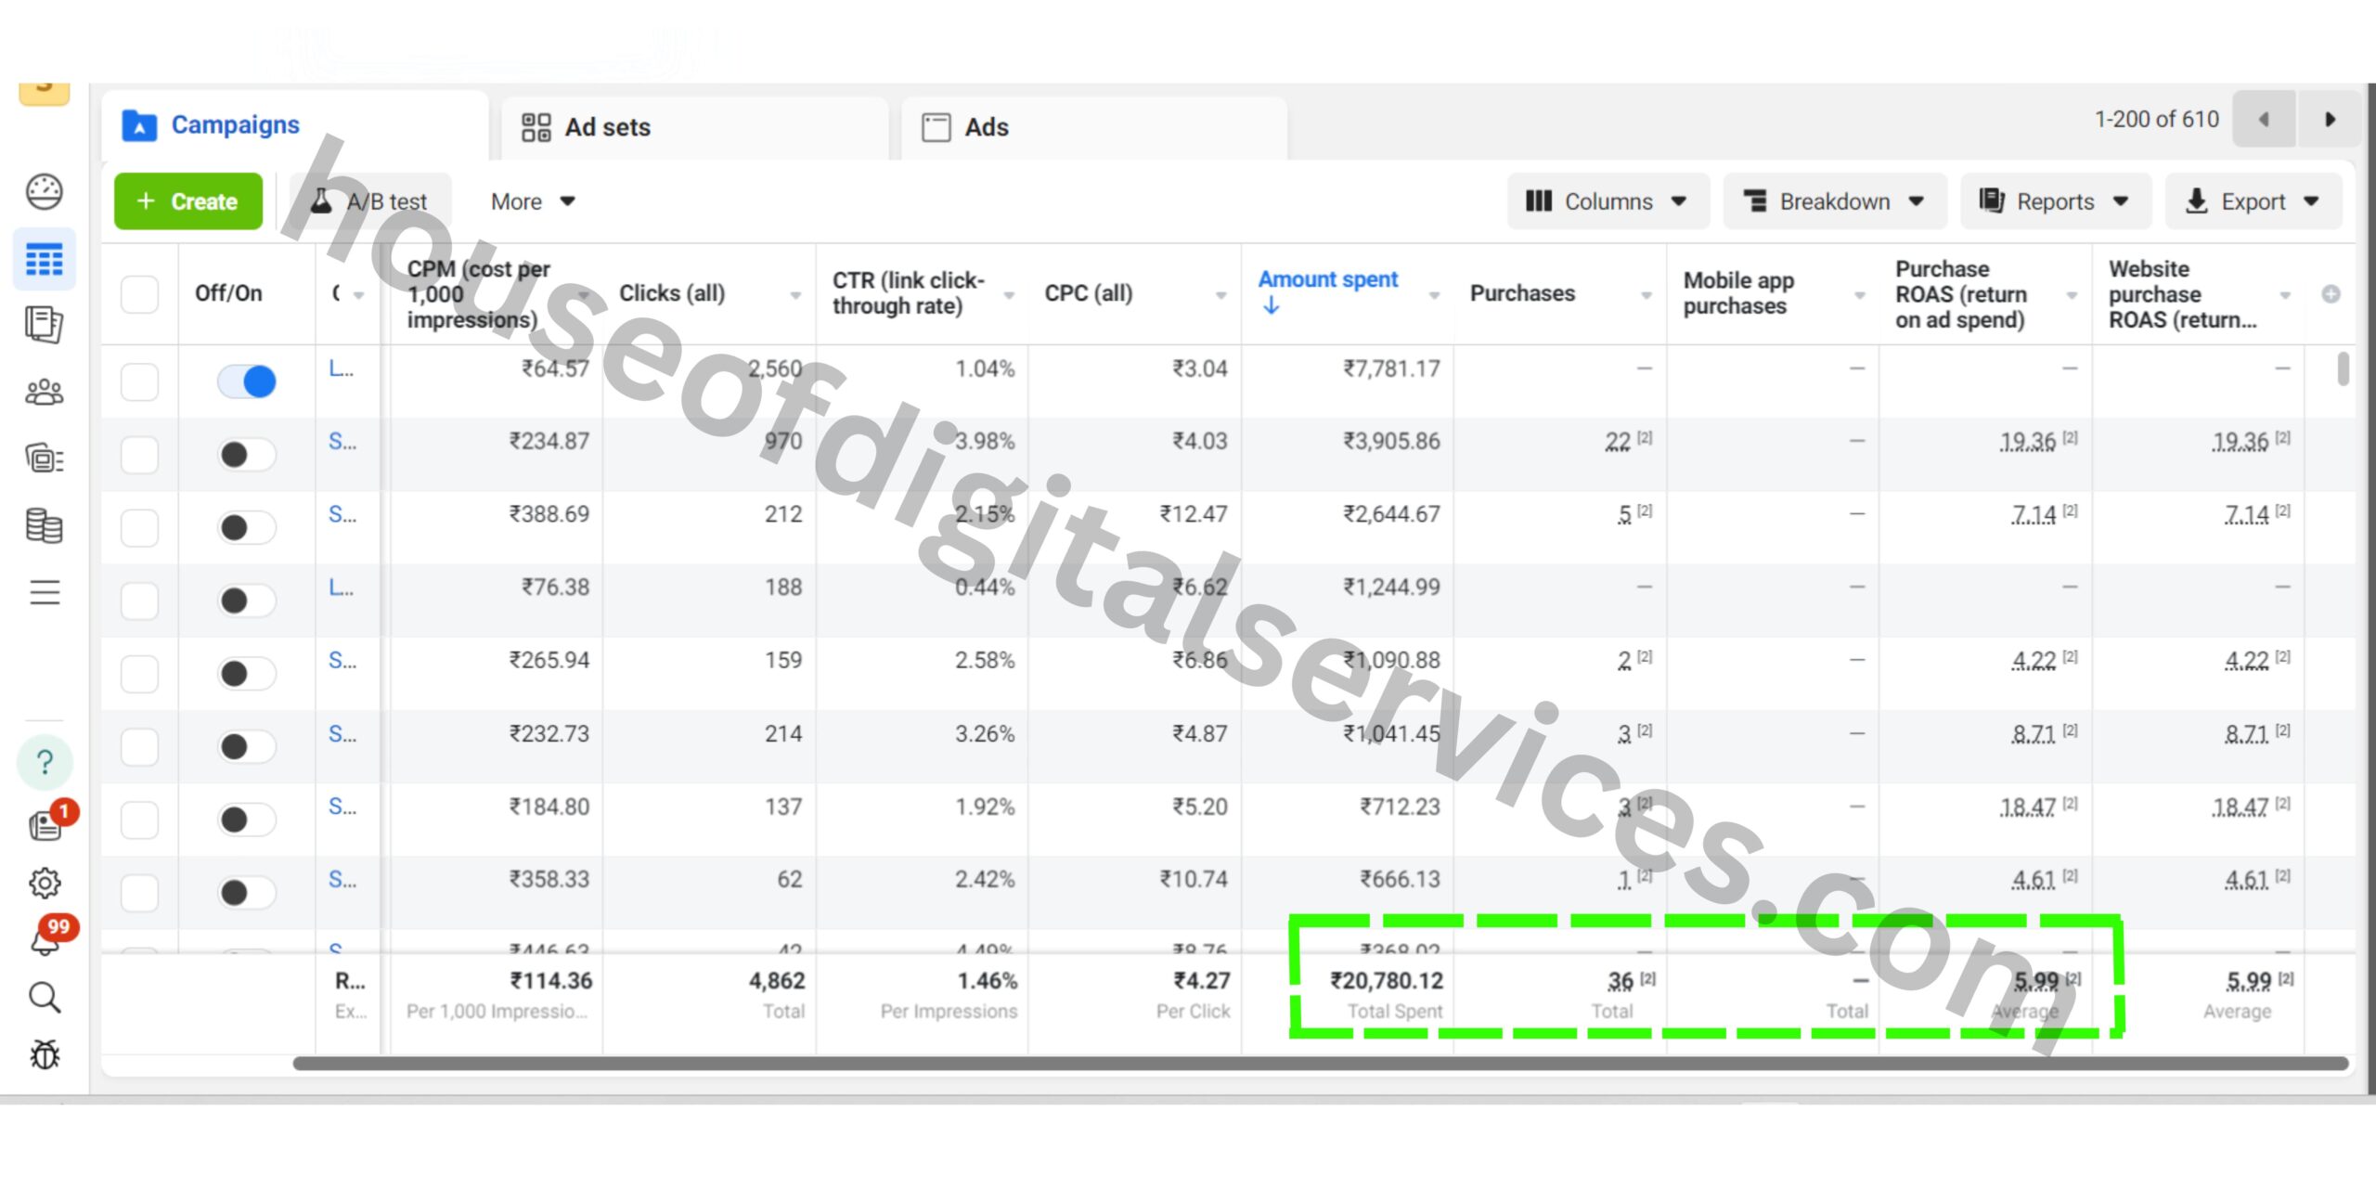2376x1188 pixels.
Task: Check the row with ₹712.23 spent
Action: [x=139, y=820]
